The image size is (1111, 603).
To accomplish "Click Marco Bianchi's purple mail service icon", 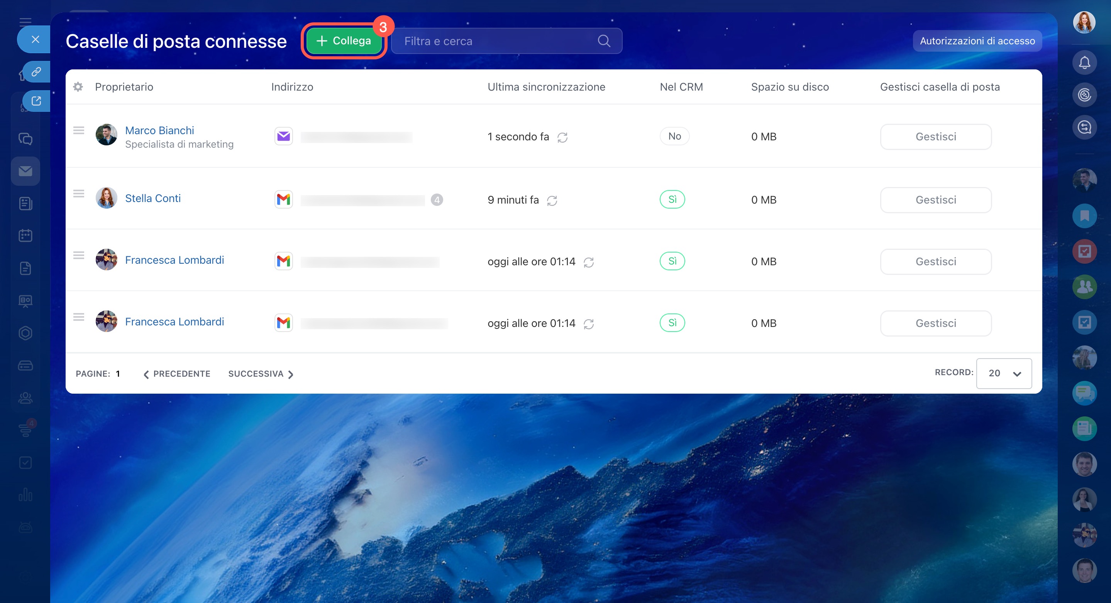I will pyautogui.click(x=283, y=136).
